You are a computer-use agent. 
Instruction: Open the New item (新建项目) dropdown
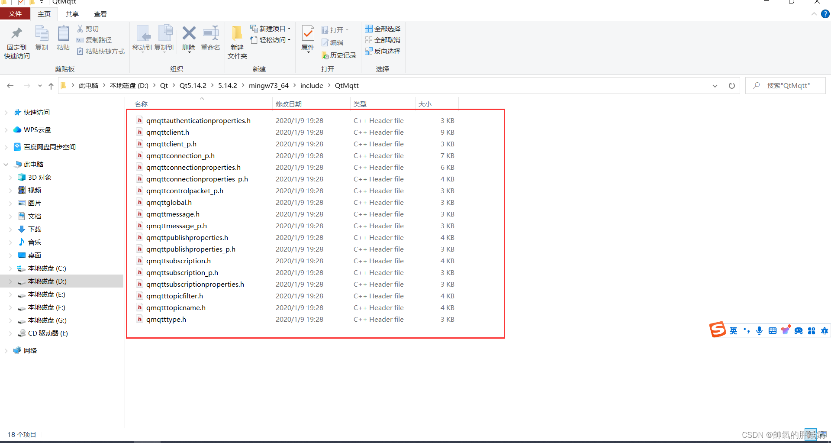coord(270,29)
